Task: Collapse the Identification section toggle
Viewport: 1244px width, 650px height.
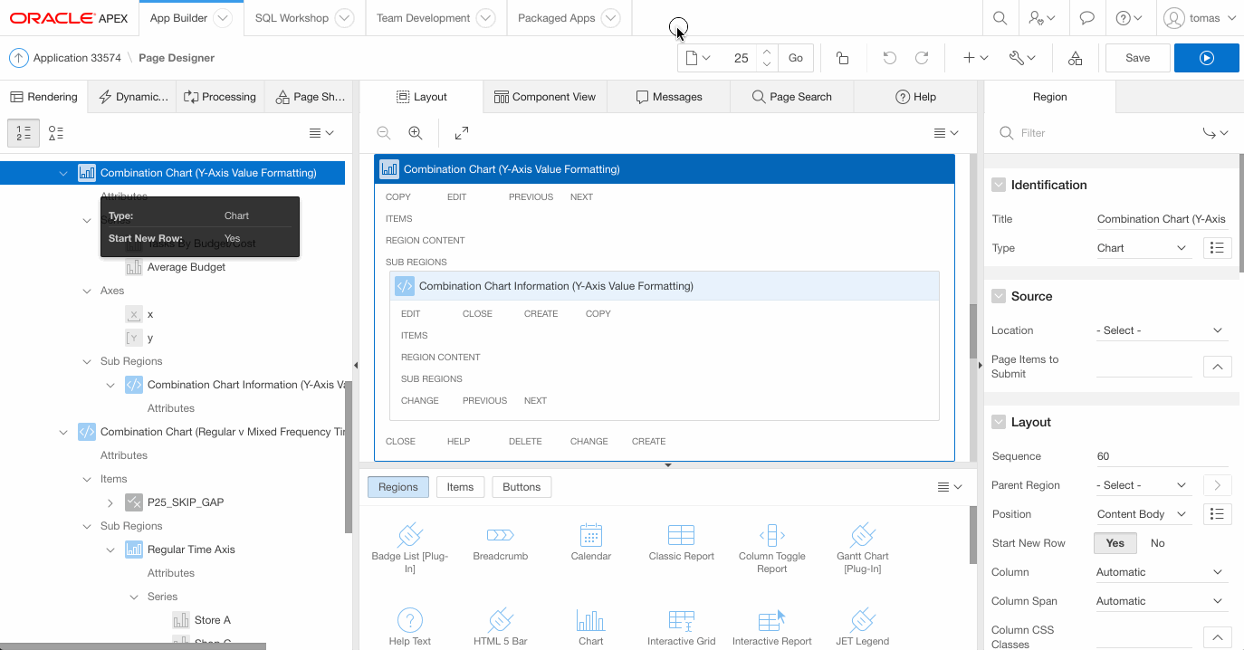Action: pos(999,185)
